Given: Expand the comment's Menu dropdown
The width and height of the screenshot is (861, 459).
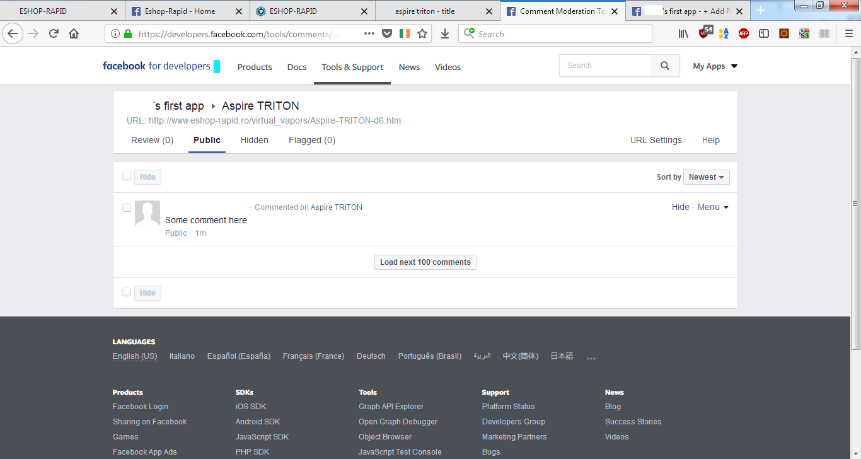Looking at the screenshot, I should pos(713,207).
